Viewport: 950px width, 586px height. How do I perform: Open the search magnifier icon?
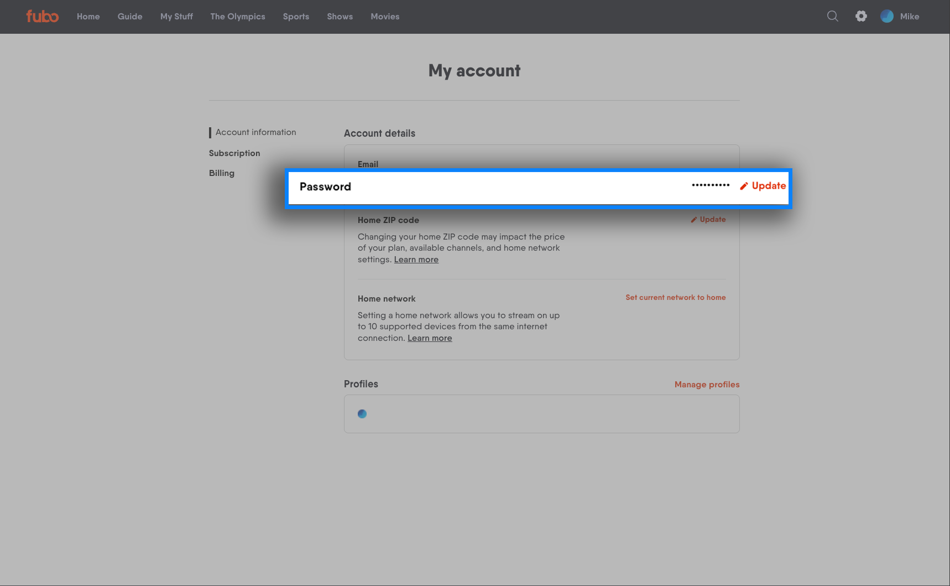[x=832, y=17]
